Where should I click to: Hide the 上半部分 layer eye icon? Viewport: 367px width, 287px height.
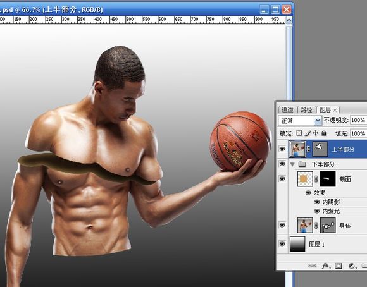(282, 149)
